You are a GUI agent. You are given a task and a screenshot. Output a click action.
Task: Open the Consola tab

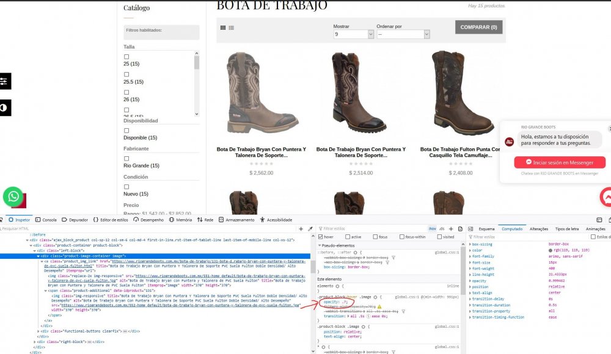46,220
